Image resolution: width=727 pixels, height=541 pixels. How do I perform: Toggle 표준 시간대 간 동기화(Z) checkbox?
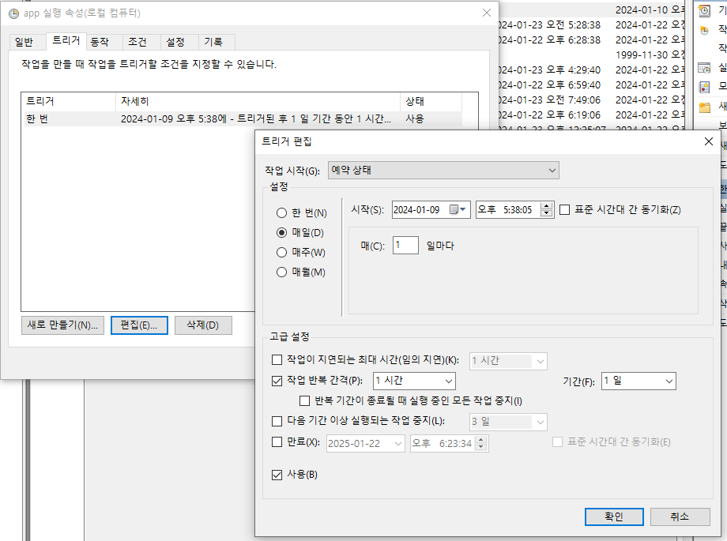pyautogui.click(x=564, y=210)
